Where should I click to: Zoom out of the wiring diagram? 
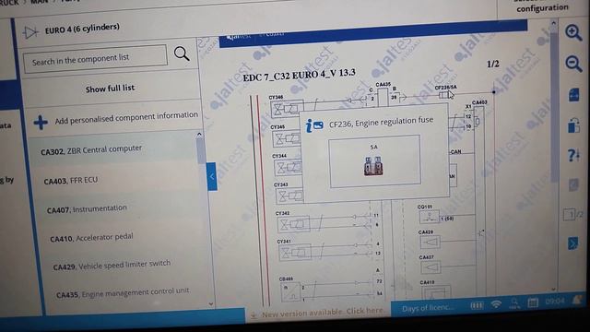(573, 64)
